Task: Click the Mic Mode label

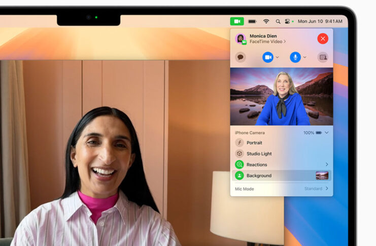Action: pos(245,189)
